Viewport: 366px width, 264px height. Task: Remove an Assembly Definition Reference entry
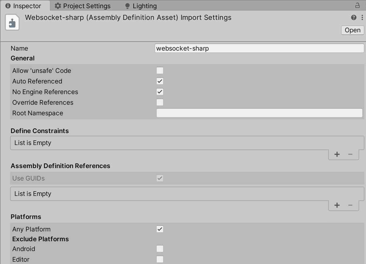coord(350,205)
